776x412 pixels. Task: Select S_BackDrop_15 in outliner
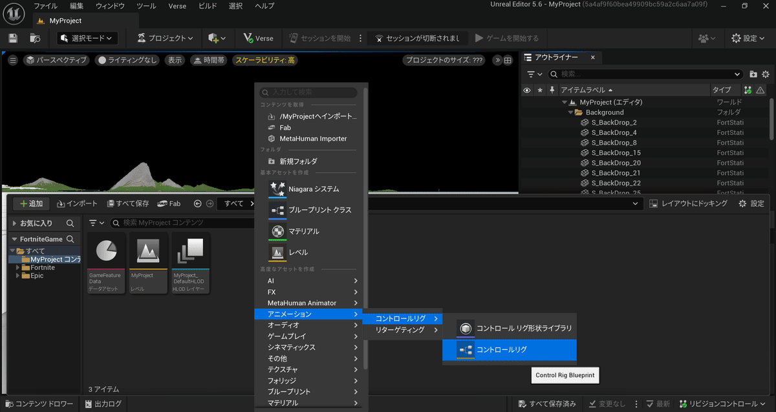point(616,152)
